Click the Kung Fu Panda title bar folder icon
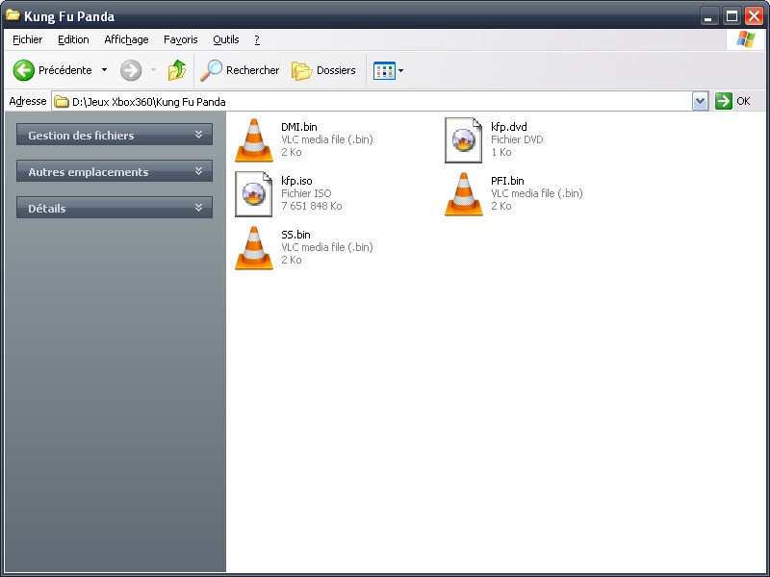This screenshot has height=577, width=770. 13,15
